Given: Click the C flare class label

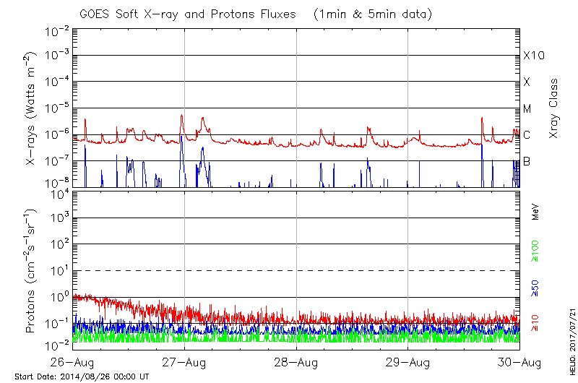Looking at the screenshot, I should pos(527,134).
